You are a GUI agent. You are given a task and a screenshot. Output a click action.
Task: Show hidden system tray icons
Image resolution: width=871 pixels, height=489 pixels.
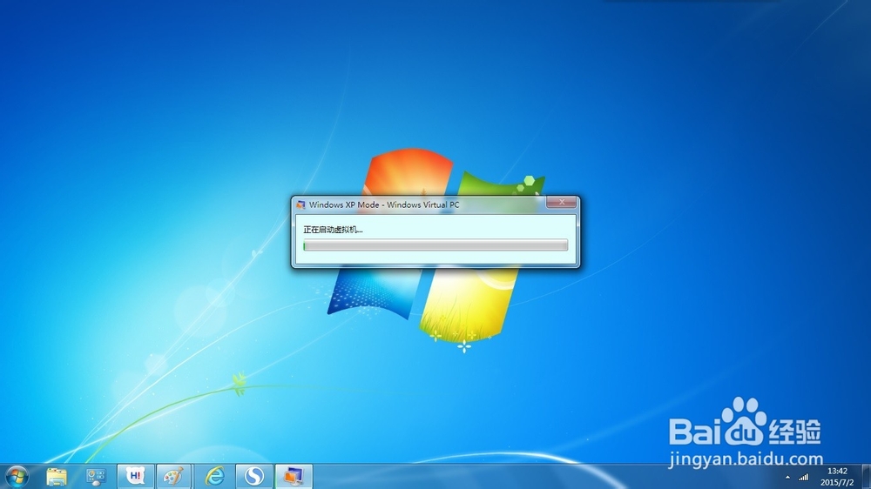(787, 478)
